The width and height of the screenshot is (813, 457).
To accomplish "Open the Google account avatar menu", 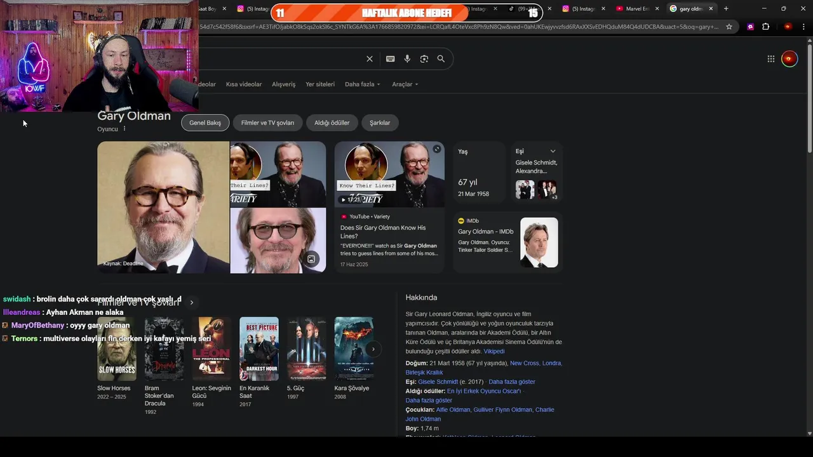I will [789, 59].
